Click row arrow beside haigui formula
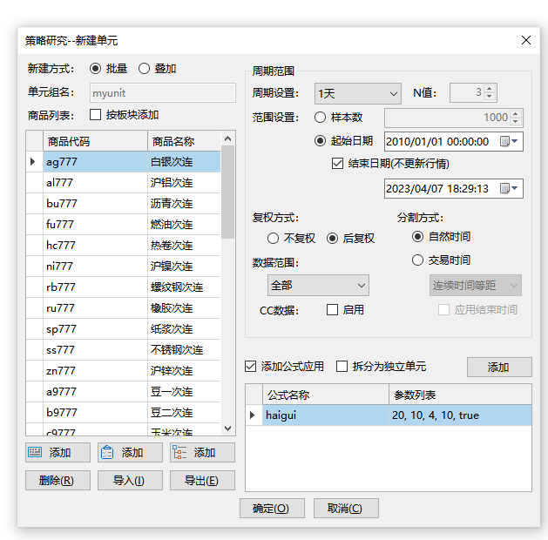 point(254,415)
